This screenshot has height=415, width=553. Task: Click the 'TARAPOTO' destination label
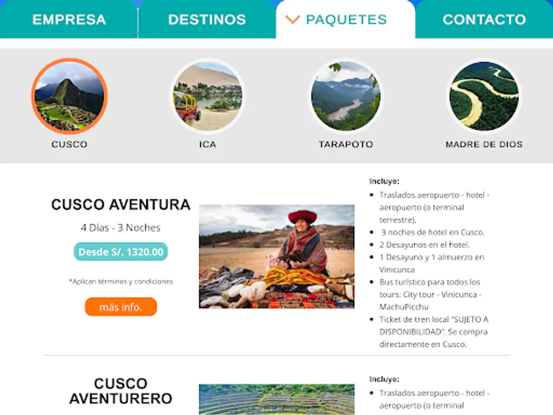(346, 144)
